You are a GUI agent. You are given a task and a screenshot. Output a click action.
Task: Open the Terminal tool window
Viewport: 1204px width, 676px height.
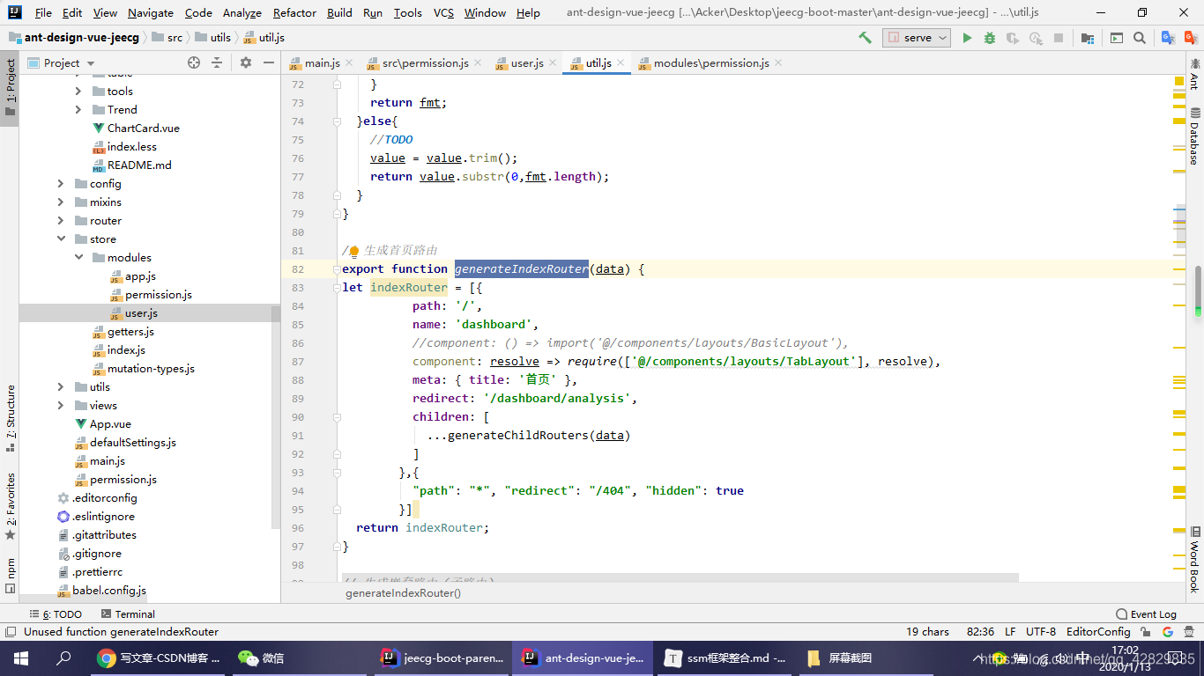point(129,614)
